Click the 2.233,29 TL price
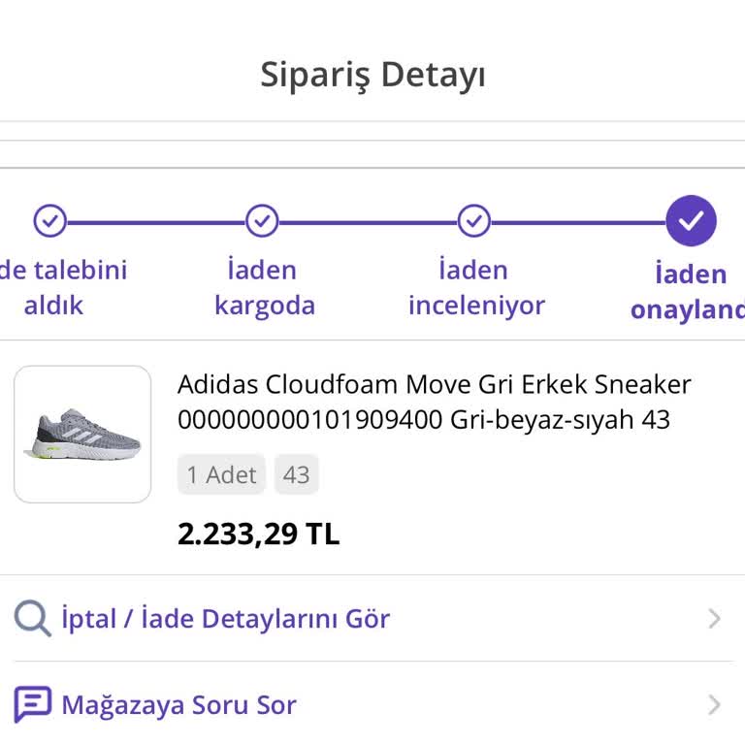The height and width of the screenshot is (745, 745). point(258,534)
